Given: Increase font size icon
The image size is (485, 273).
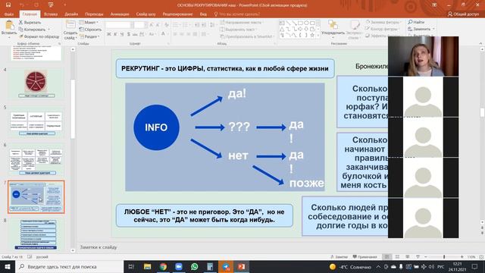Looking at the screenshot, I should click(x=152, y=25).
